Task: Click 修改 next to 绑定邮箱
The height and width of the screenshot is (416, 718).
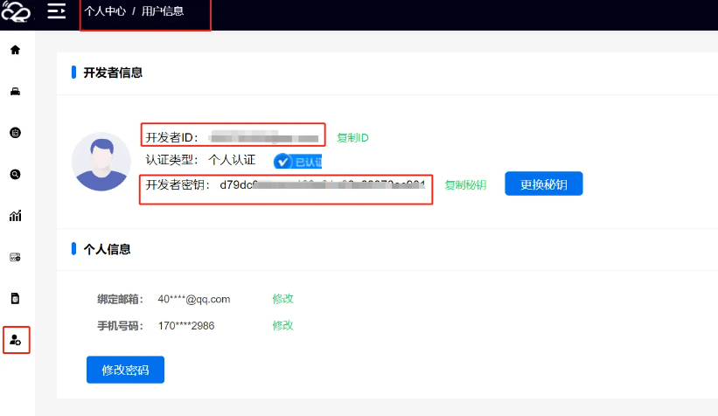Action: click(282, 299)
